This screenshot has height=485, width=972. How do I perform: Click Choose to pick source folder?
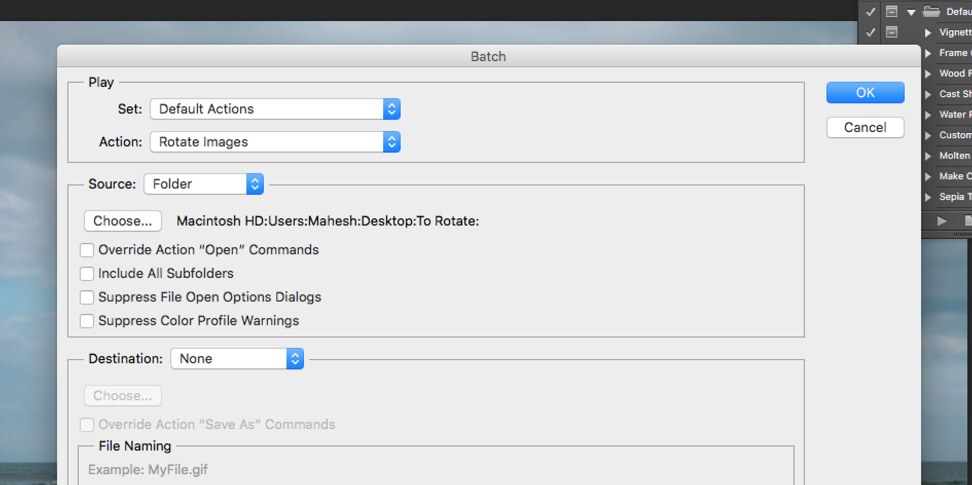click(122, 221)
